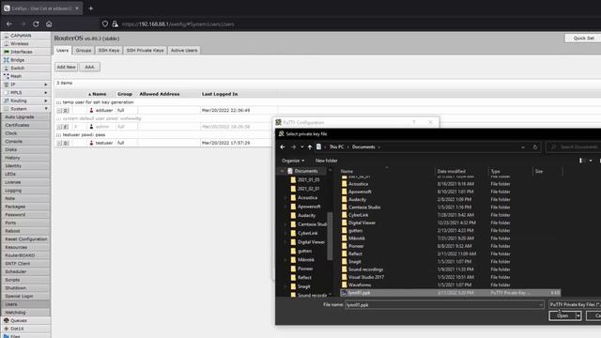This screenshot has height=338, width=601.
Task: Go up one folder level in file dialog
Action: (x=310, y=147)
